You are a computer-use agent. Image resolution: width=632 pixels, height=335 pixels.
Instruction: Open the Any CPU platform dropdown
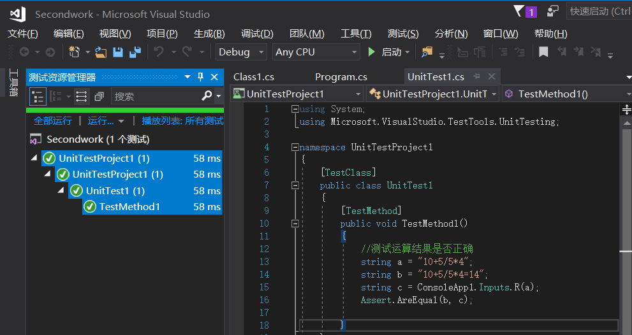point(355,52)
